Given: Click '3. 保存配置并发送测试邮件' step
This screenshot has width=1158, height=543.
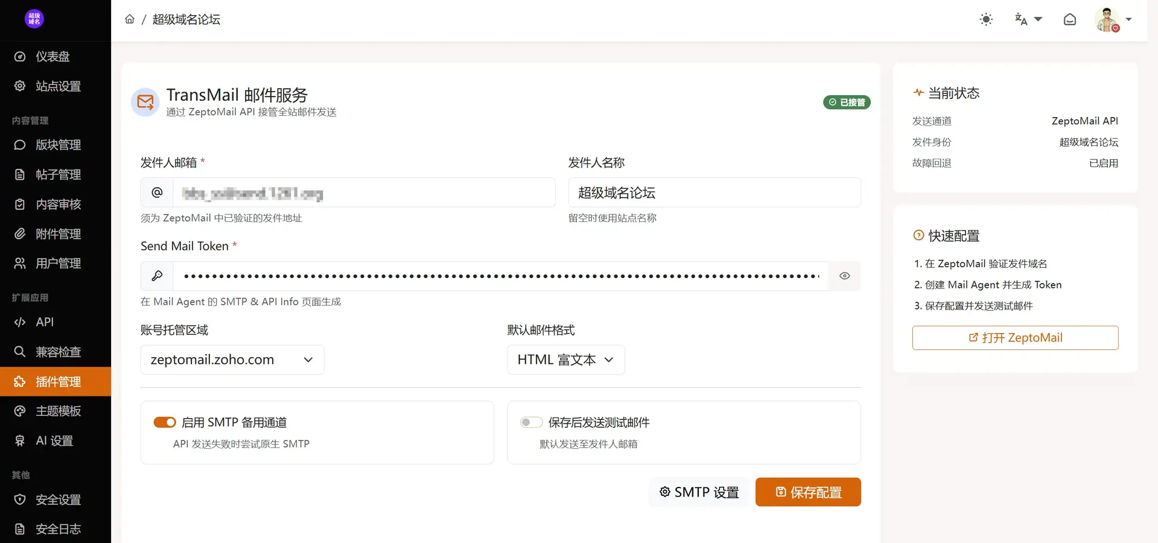Looking at the screenshot, I should (973, 306).
